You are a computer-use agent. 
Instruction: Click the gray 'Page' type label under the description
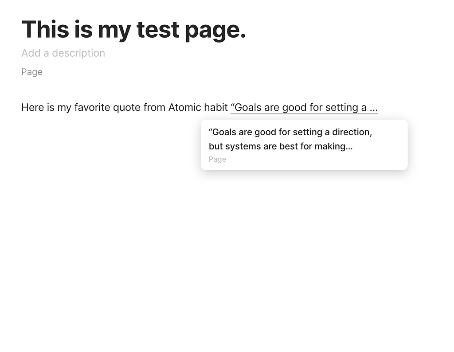click(x=32, y=72)
